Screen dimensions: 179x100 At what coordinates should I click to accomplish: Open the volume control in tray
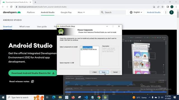point(162,97)
